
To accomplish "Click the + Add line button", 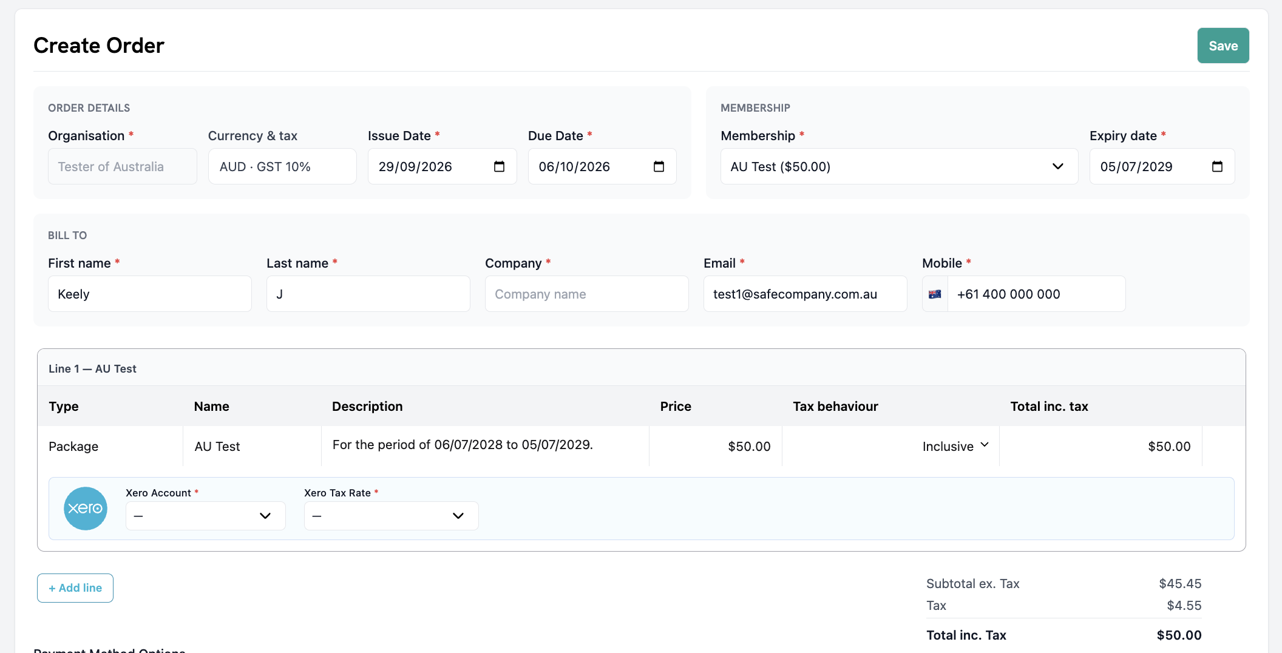I will pos(75,588).
